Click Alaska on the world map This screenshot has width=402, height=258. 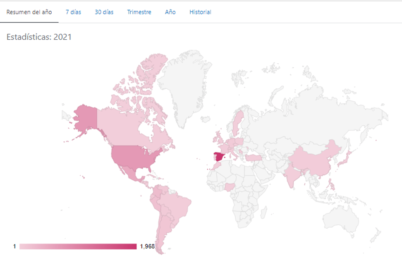[x=85, y=118]
